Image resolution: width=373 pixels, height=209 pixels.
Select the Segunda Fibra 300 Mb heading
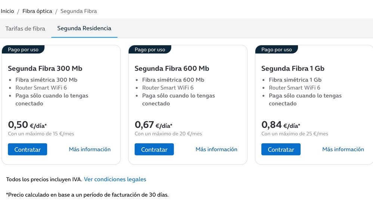click(45, 68)
